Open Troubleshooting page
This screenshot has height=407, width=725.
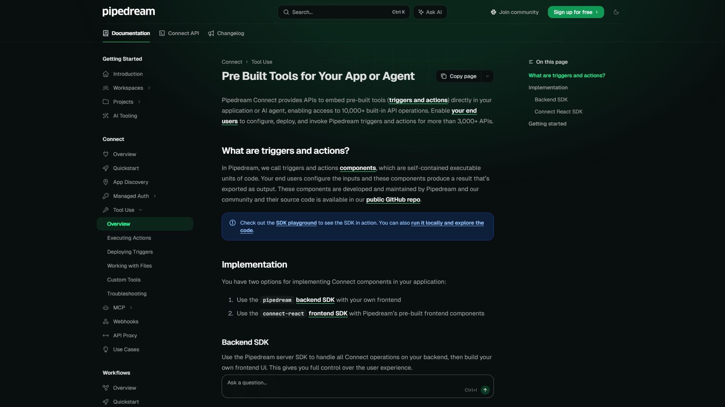pyautogui.click(x=127, y=294)
